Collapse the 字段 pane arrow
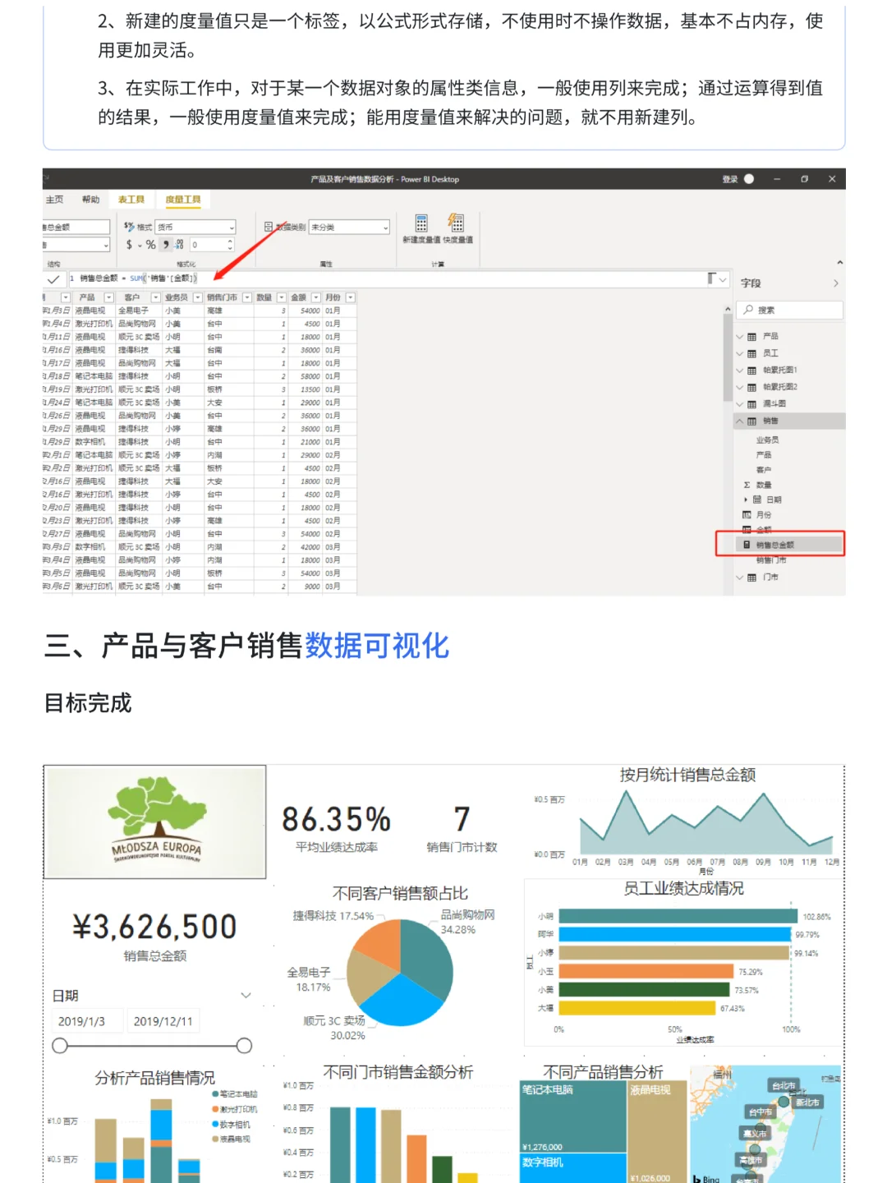 [x=836, y=283]
